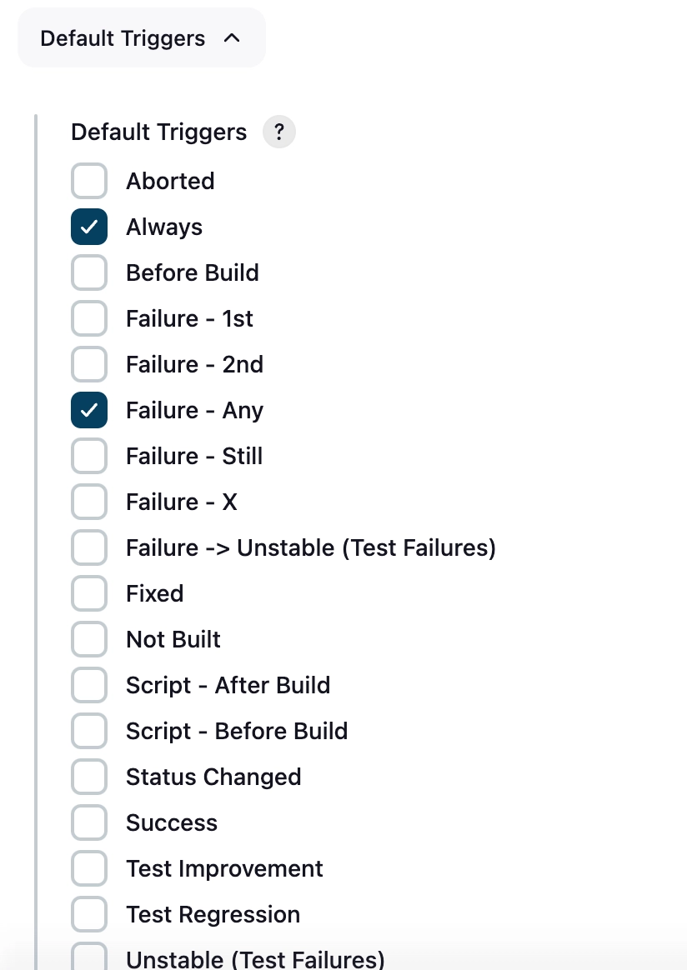Collapse the Default Triggers section
This screenshot has height=970, width=687.
point(141,38)
